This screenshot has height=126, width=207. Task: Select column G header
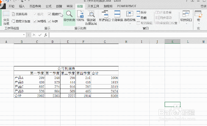click(x=105, y=42)
